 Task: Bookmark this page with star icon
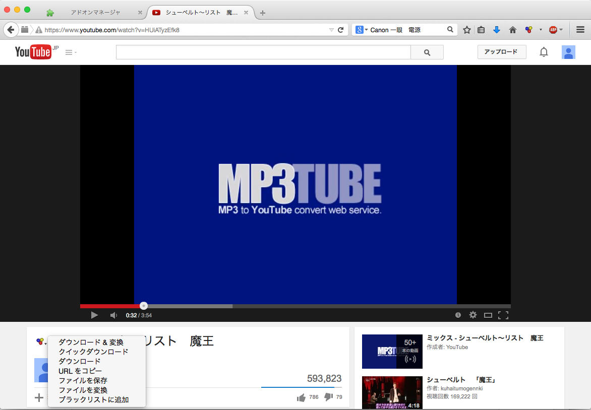(x=466, y=30)
